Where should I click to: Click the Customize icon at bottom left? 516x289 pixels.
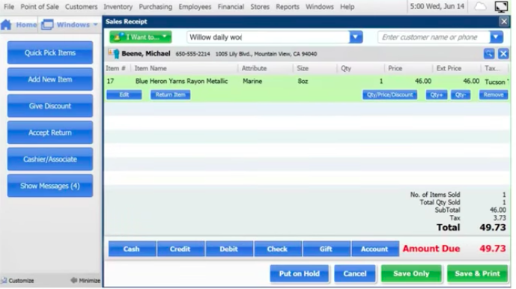(x=4, y=281)
